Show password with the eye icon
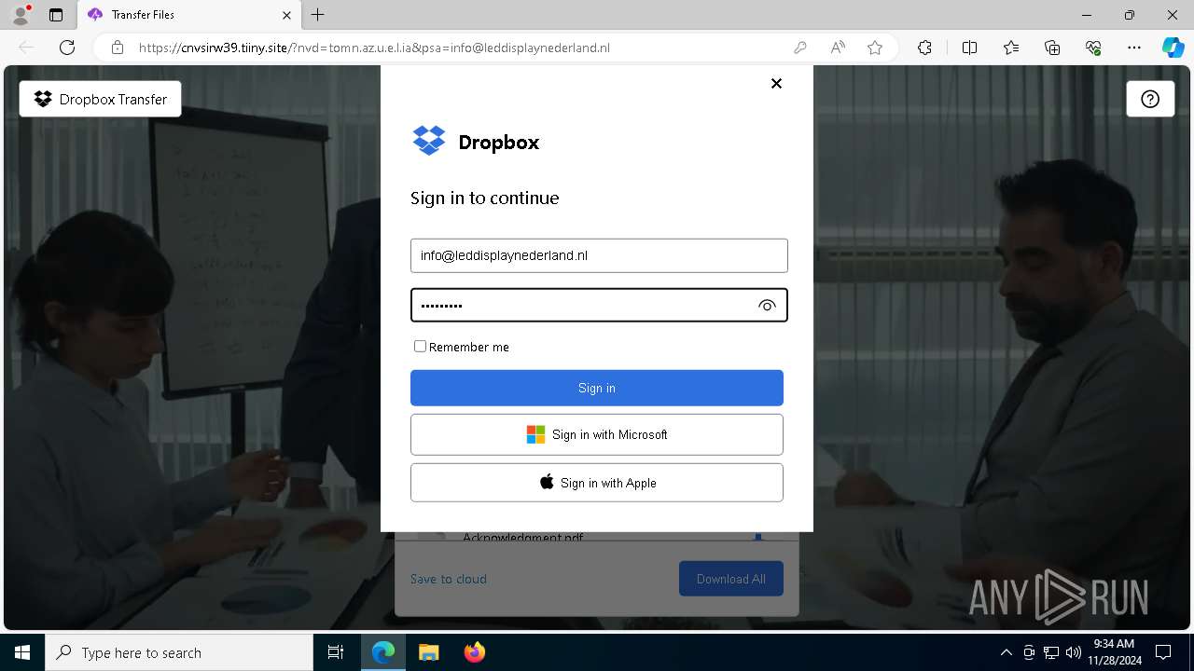This screenshot has width=1194, height=671. [x=767, y=306]
